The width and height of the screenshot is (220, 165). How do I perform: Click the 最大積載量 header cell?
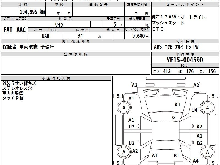(x=137, y=18)
